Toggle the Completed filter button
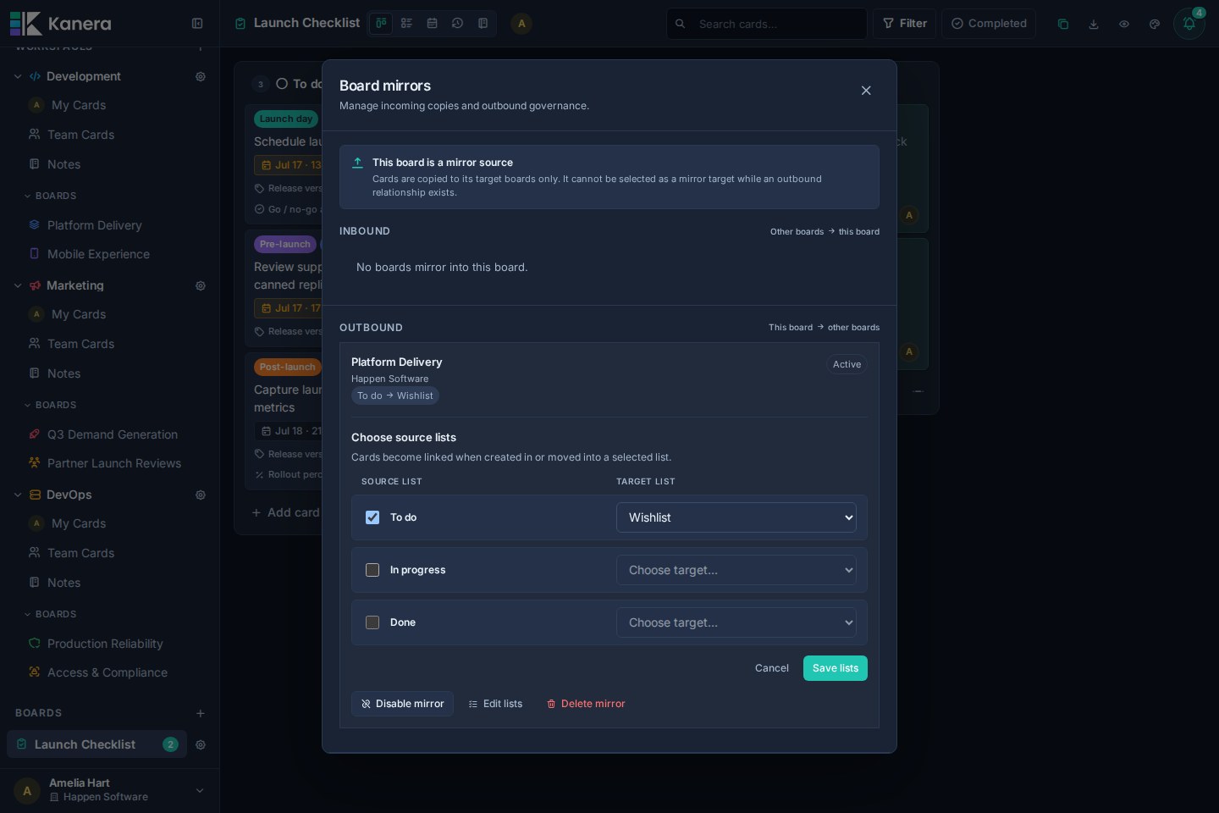 coord(989,24)
